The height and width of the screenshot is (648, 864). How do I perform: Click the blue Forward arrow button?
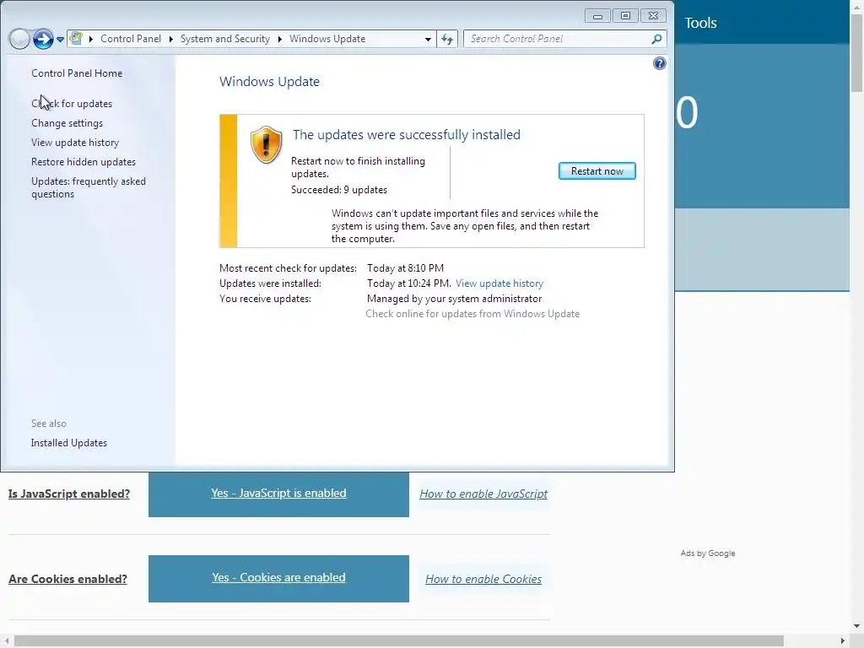[x=43, y=39]
